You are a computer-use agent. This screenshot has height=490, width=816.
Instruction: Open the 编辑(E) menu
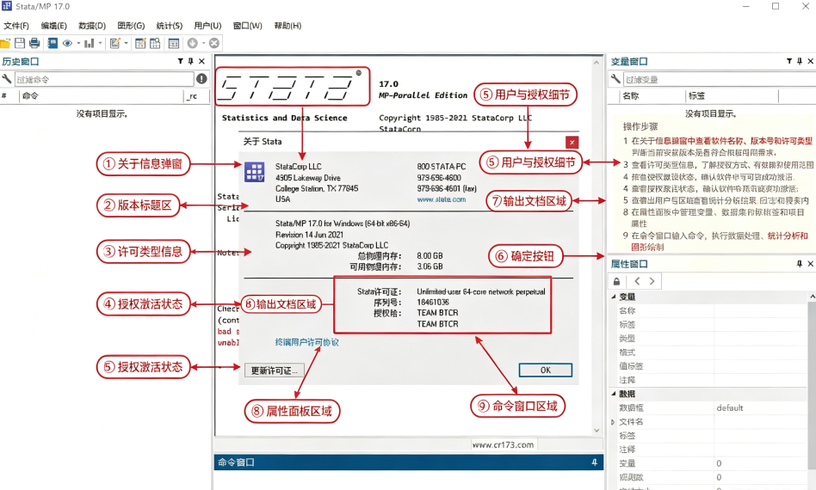pyautogui.click(x=53, y=26)
